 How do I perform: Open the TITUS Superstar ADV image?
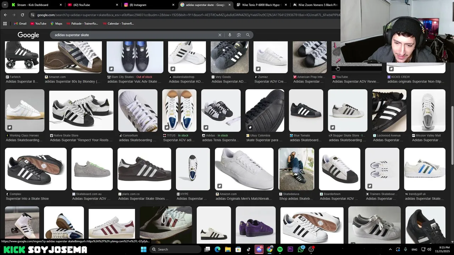tap(179, 110)
